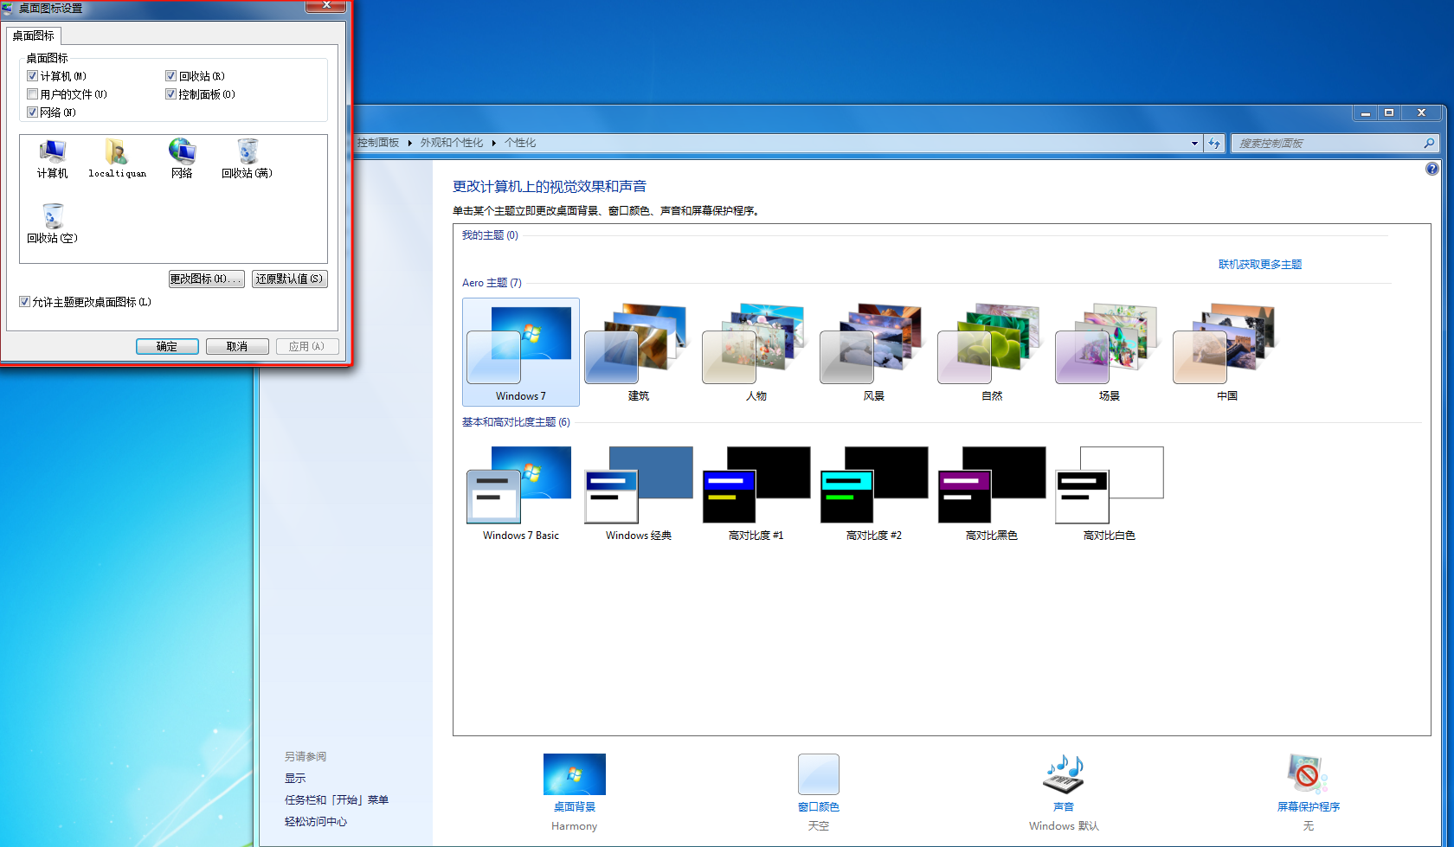The image size is (1454, 847).
Task: Enable the 用户的文件 checkbox
Action: pos(33,94)
